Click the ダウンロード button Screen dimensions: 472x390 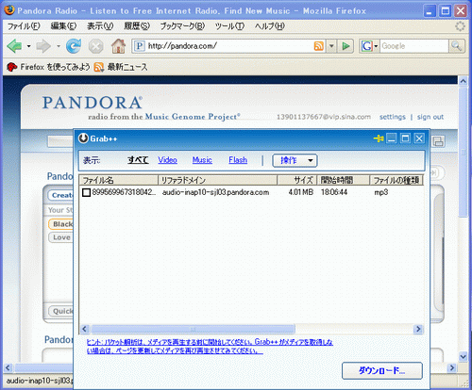pos(382,370)
